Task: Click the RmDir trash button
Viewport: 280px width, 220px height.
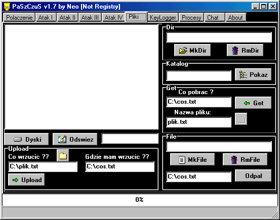Action: click(x=245, y=50)
